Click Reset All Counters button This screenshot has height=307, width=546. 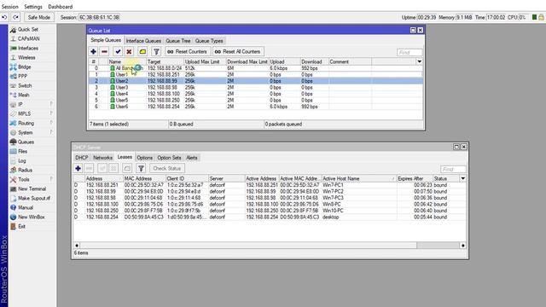pyautogui.click(x=238, y=51)
